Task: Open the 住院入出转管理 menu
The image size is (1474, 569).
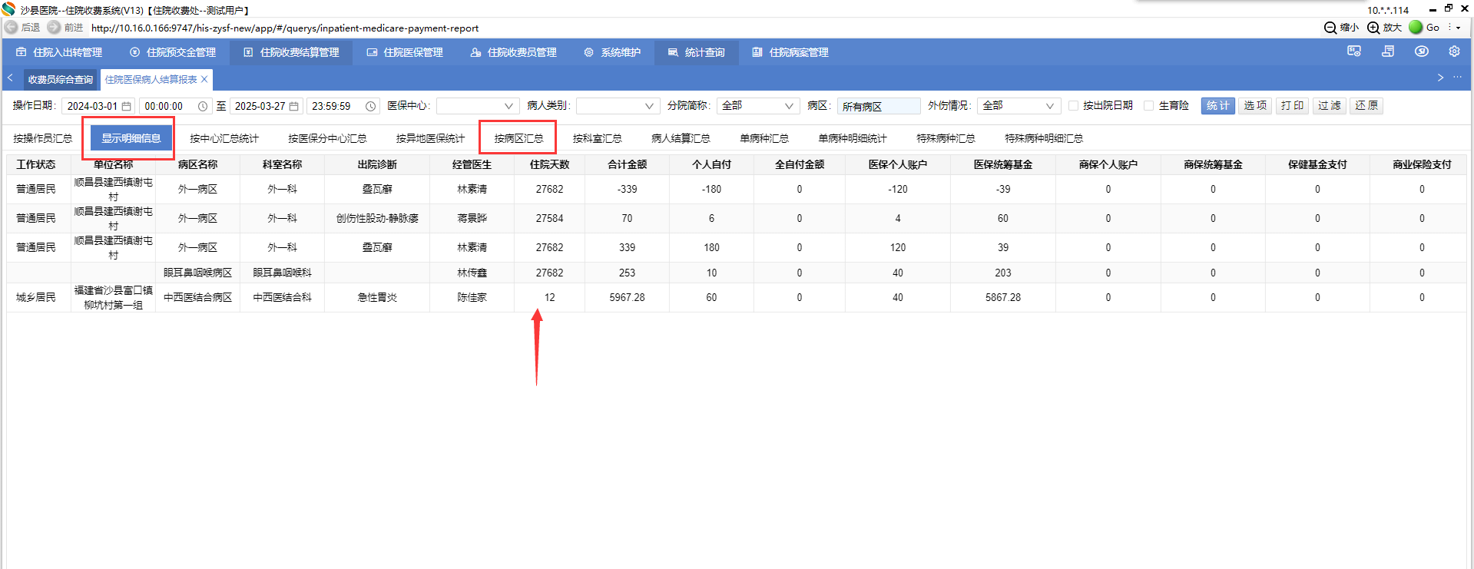Action: 59,52
